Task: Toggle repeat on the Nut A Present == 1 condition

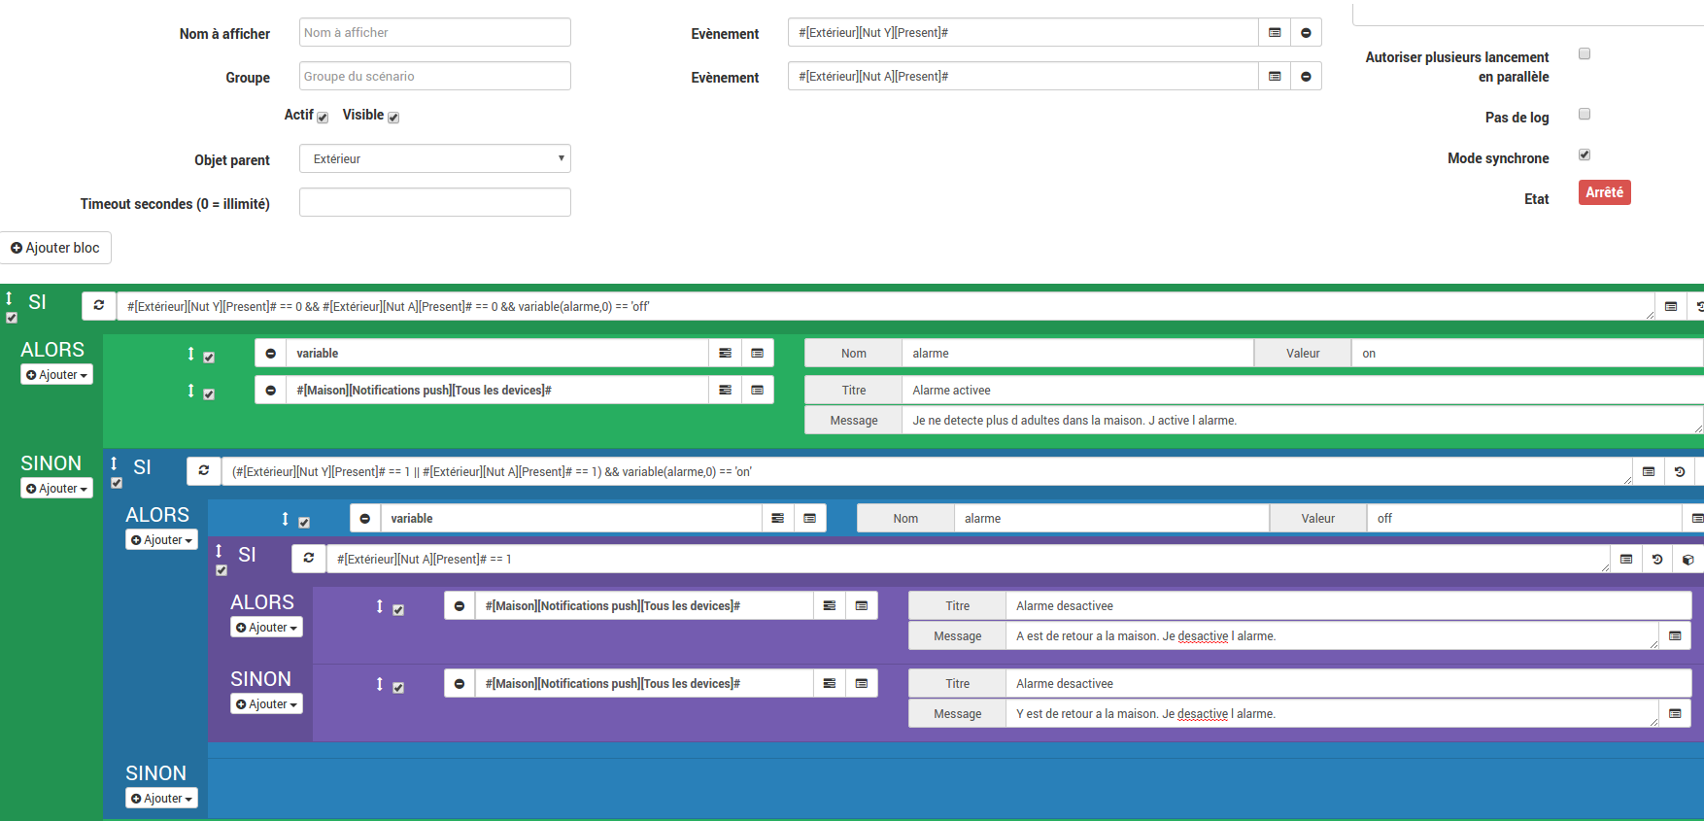Action: [x=308, y=559]
